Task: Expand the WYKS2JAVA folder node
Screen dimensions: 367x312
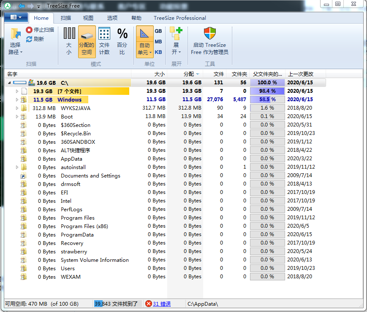Action: click(x=17, y=108)
